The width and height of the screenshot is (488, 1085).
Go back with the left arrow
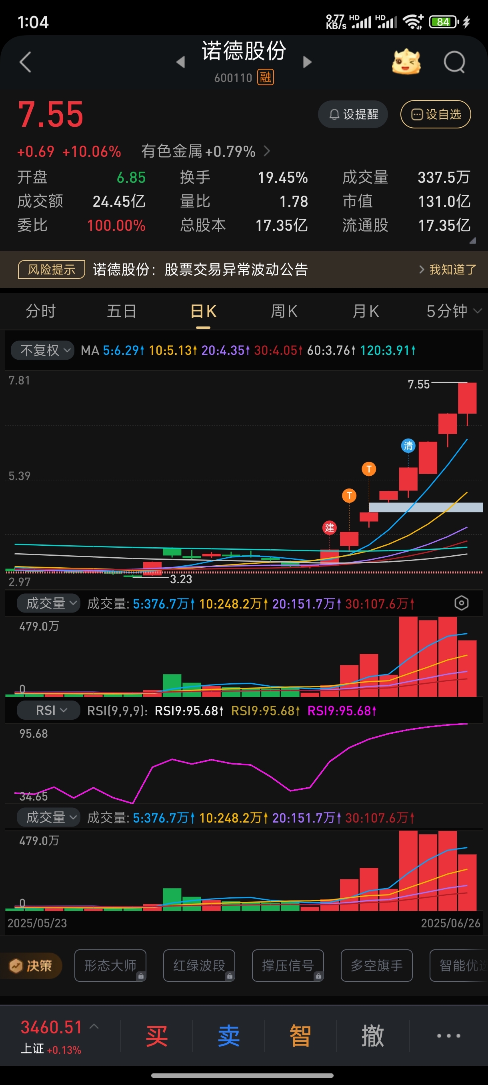pos(25,62)
